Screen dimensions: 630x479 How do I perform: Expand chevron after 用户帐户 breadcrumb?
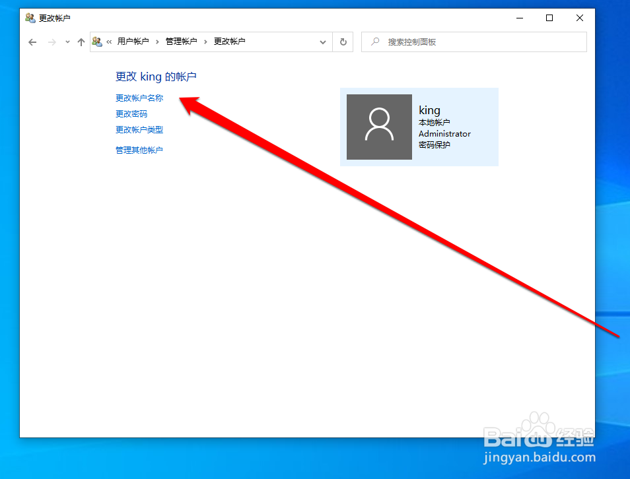(x=157, y=42)
